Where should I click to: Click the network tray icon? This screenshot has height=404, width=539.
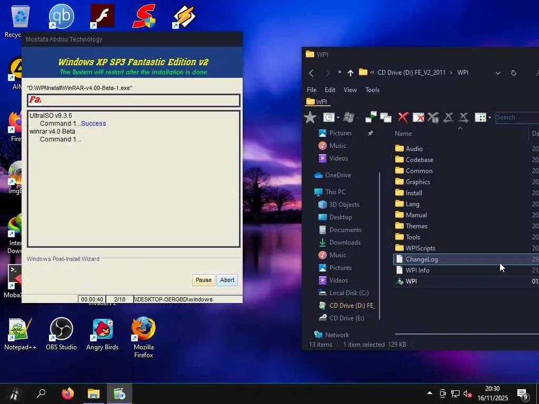pos(455,393)
